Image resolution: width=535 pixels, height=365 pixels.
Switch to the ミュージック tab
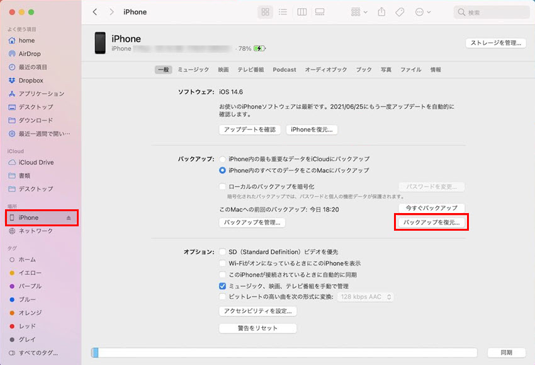pyautogui.click(x=193, y=70)
